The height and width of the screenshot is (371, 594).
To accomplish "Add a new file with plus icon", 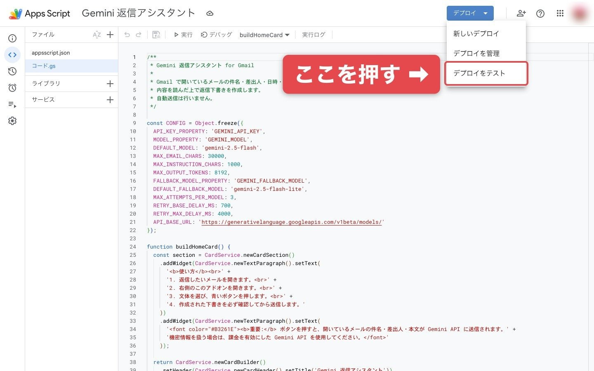I will point(110,35).
